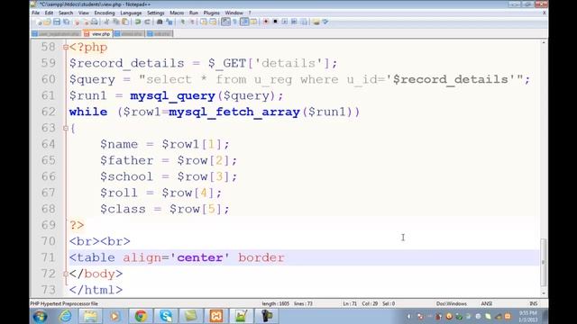Image resolution: width=577 pixels, height=324 pixels.
Task: Open Replace dialog with Replace icon
Action: coord(169,22)
